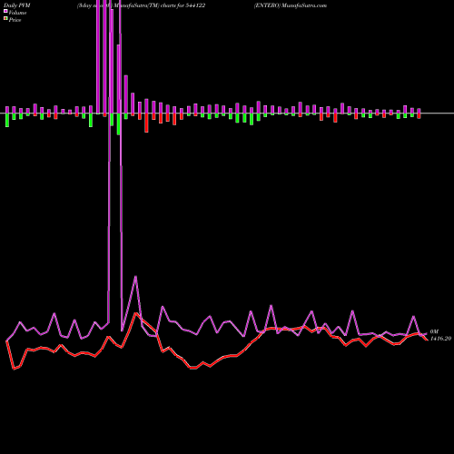Click the 1416.20 price value label
Image resolution: width=454 pixels, height=454 pixels.
coord(440,339)
